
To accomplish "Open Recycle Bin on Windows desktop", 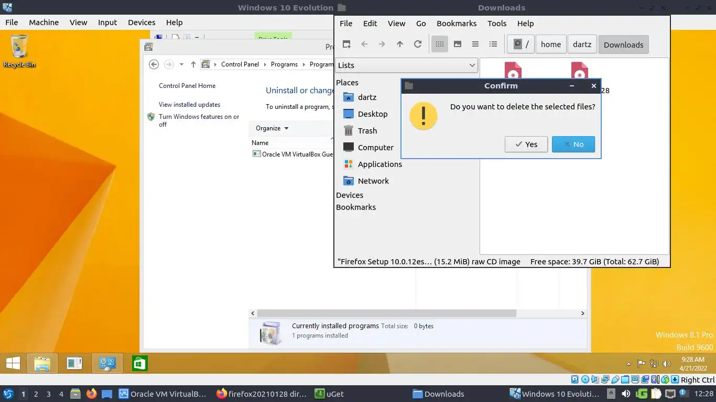I will 19,51.
